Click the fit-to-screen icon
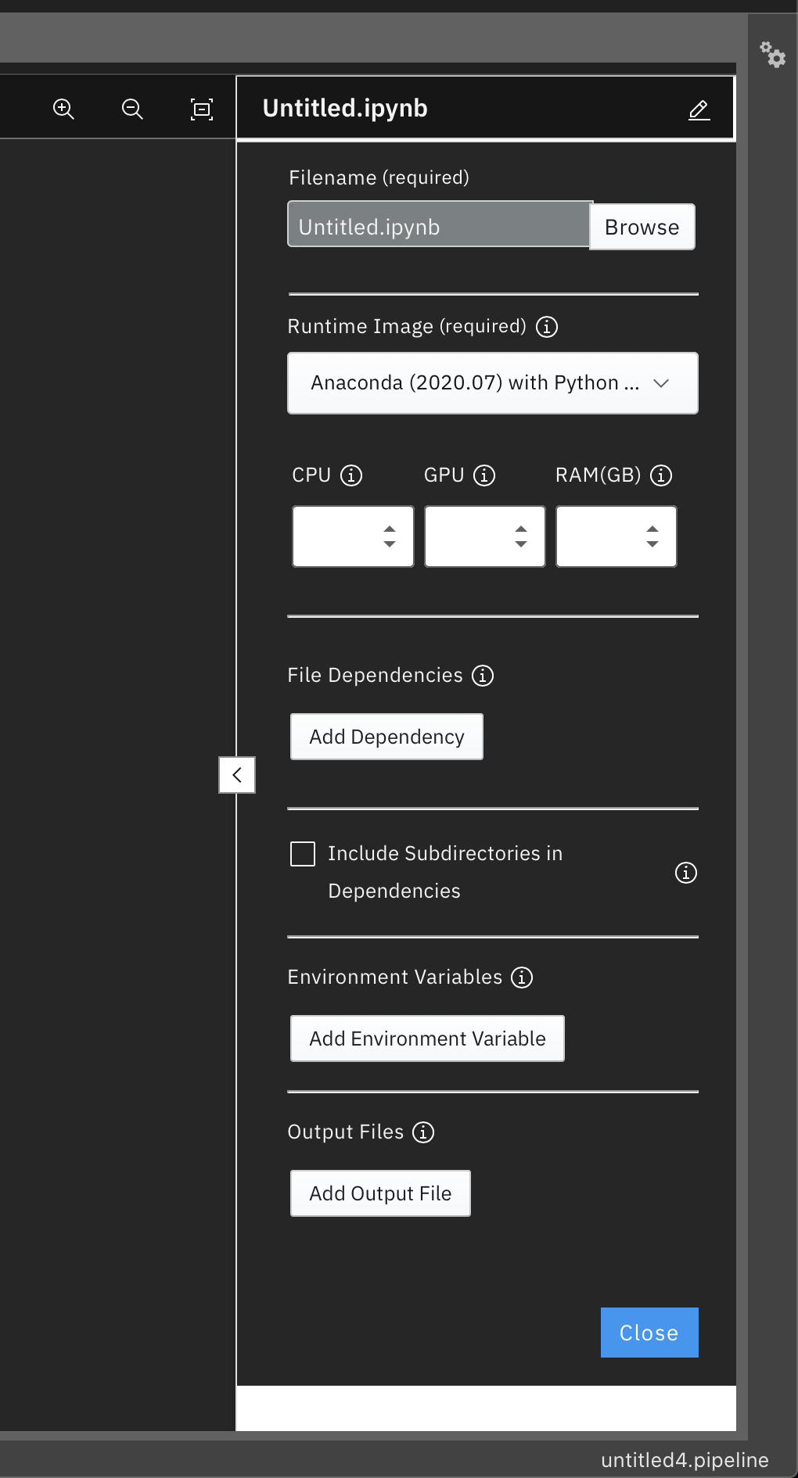This screenshot has height=1478, width=798. pyautogui.click(x=201, y=109)
